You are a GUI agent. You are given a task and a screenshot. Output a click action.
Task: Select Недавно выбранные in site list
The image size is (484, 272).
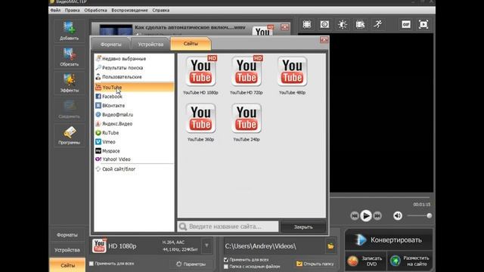point(134,59)
